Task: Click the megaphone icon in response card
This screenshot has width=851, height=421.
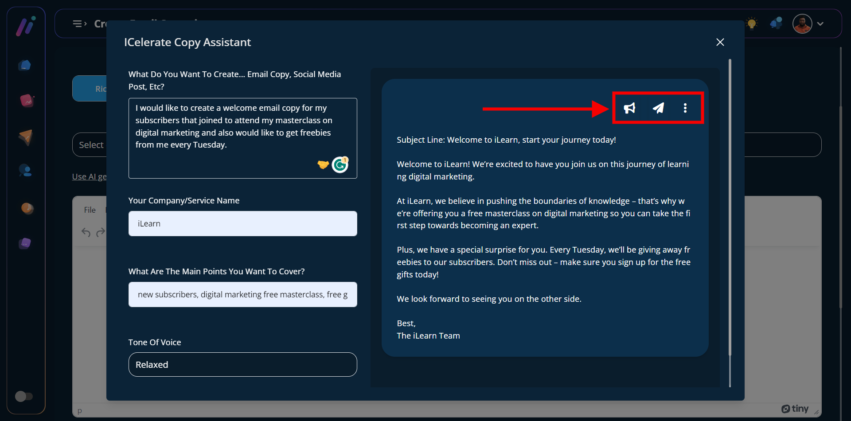Action: point(629,108)
